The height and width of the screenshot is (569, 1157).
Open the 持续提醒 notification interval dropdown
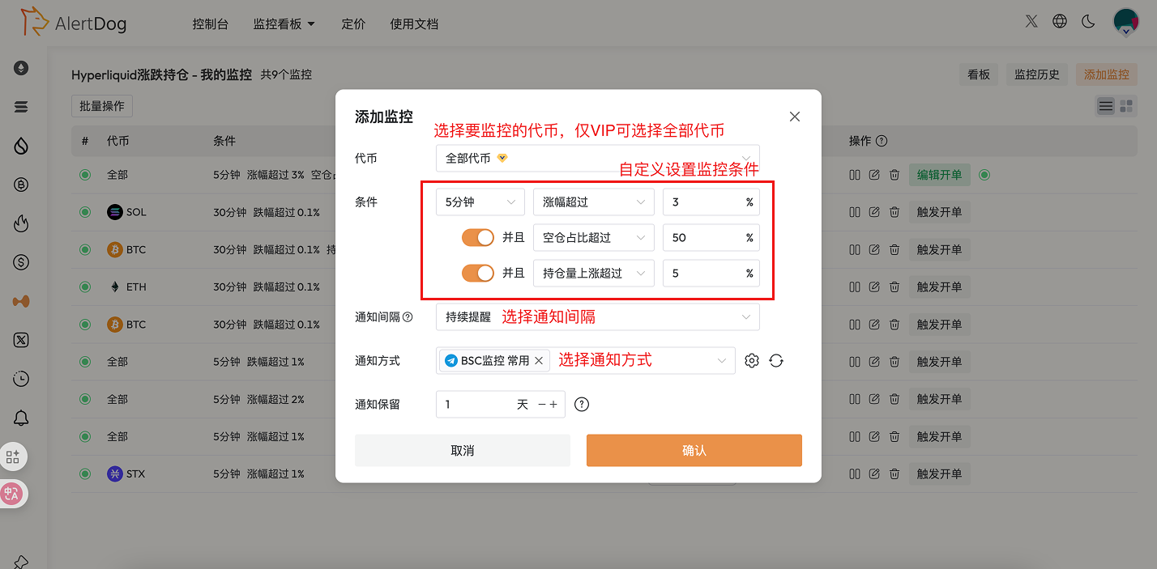pyautogui.click(x=598, y=317)
